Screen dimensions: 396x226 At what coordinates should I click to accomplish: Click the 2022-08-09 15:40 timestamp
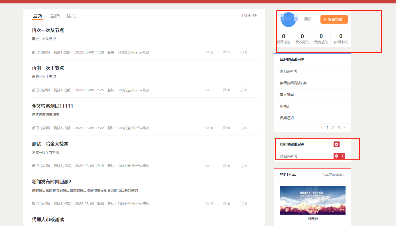pyautogui.click(x=90, y=204)
